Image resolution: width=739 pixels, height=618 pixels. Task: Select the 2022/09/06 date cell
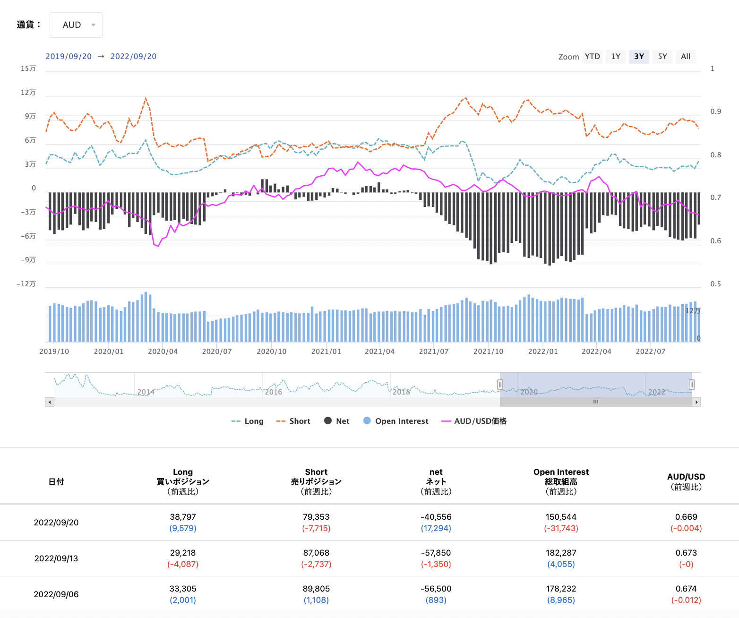(56, 594)
